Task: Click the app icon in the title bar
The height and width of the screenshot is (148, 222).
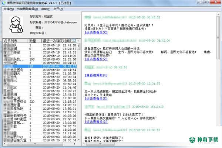Action: point(4,3)
